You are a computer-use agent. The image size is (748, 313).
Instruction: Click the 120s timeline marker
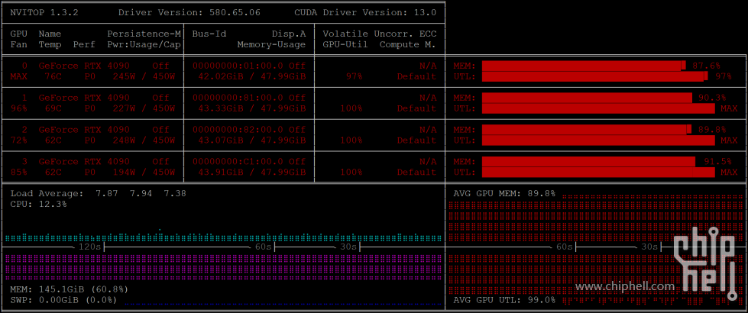pos(89,247)
